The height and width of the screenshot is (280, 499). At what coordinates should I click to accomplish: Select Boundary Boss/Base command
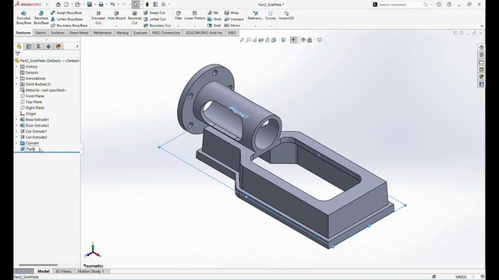(69, 26)
